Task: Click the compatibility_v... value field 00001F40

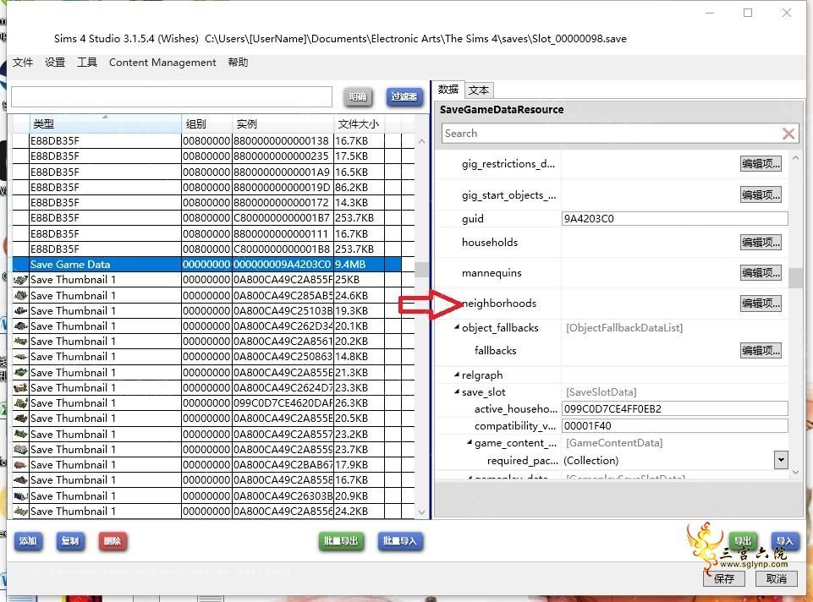Action: pos(674,426)
